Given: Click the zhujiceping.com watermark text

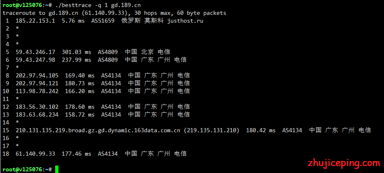Looking at the screenshot, I should (344, 163).
